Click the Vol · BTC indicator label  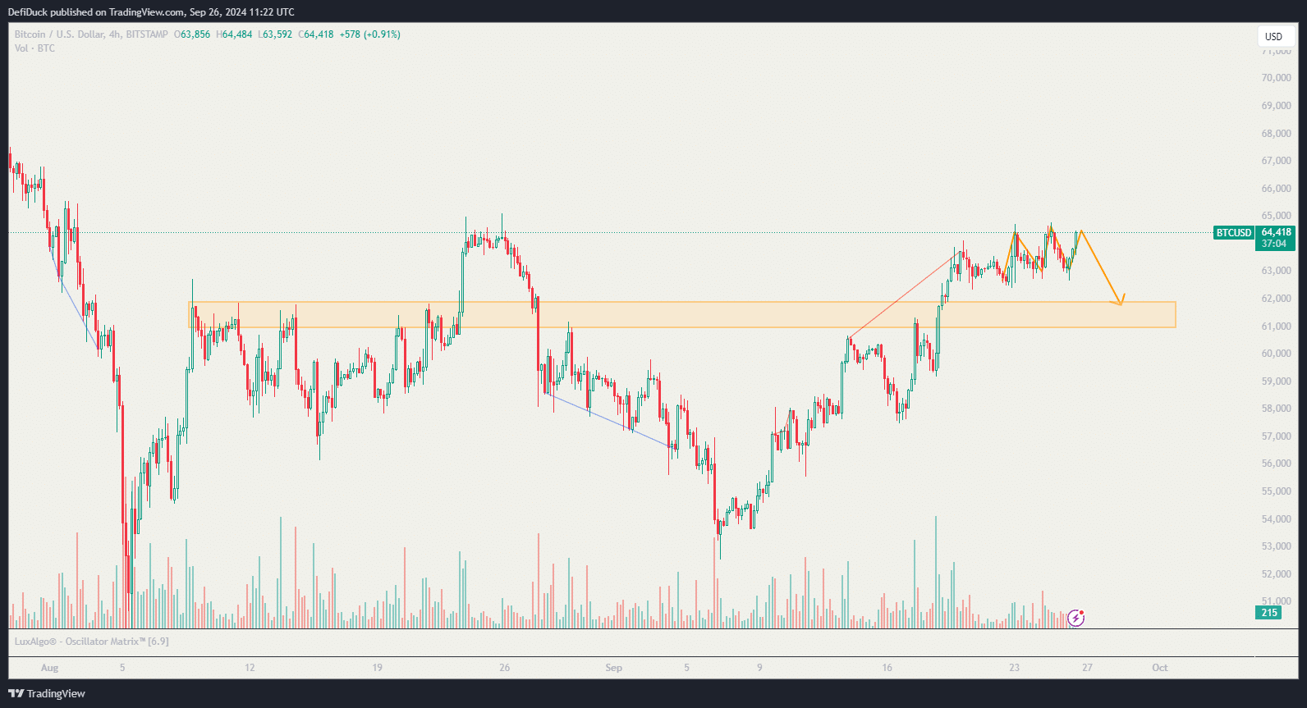coord(34,48)
